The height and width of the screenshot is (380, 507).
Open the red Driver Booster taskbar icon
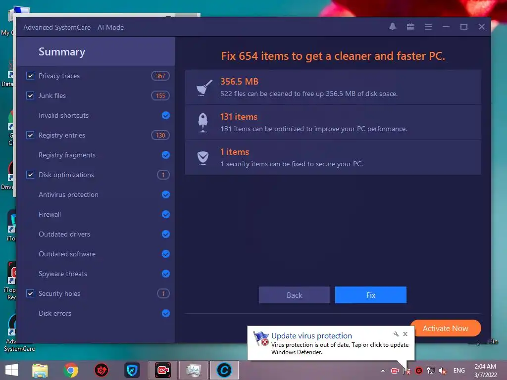101,370
